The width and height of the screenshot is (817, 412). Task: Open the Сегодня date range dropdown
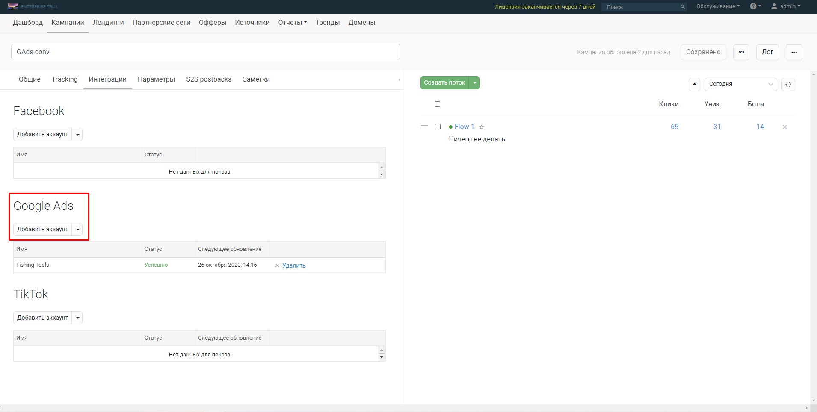(x=740, y=84)
